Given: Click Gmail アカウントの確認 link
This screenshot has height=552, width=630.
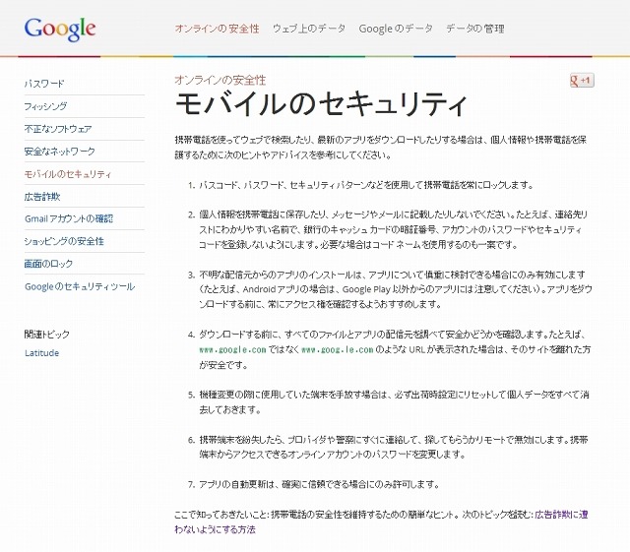Looking at the screenshot, I should click(x=69, y=218).
